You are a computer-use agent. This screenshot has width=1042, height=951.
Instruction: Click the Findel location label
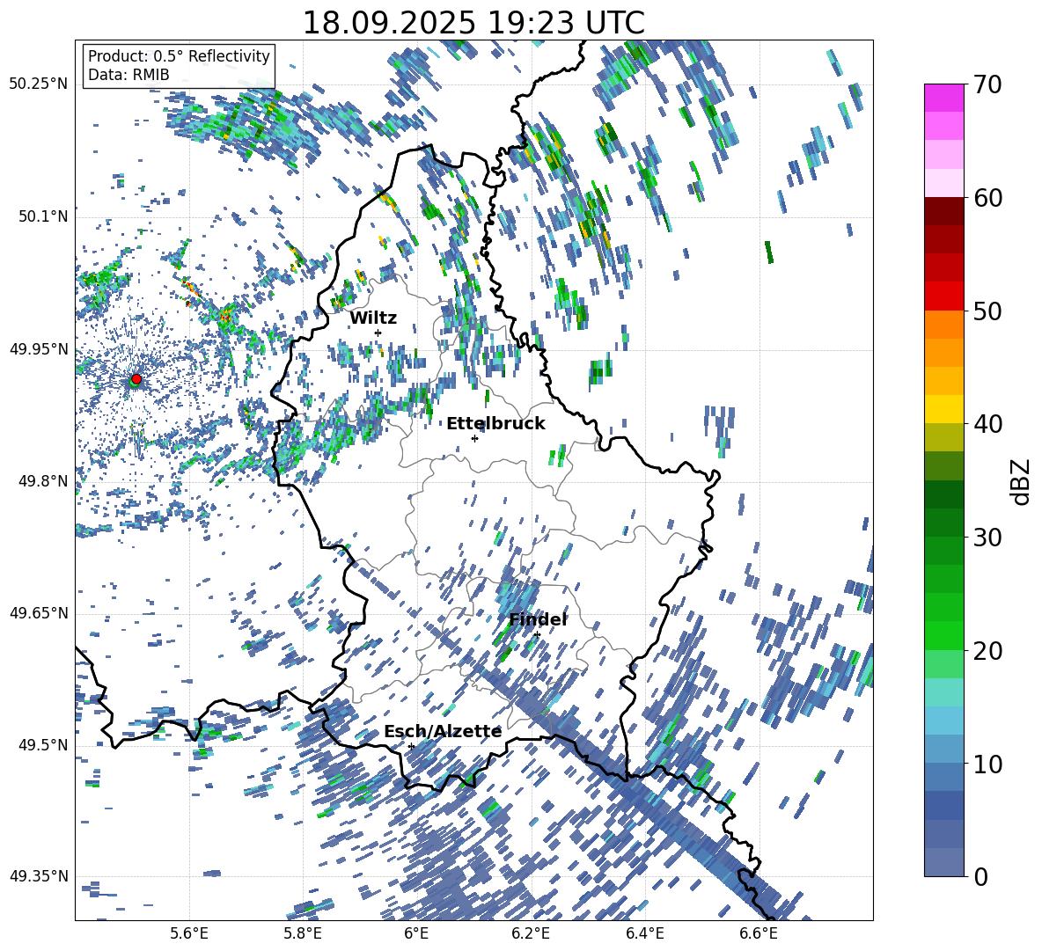pos(538,619)
